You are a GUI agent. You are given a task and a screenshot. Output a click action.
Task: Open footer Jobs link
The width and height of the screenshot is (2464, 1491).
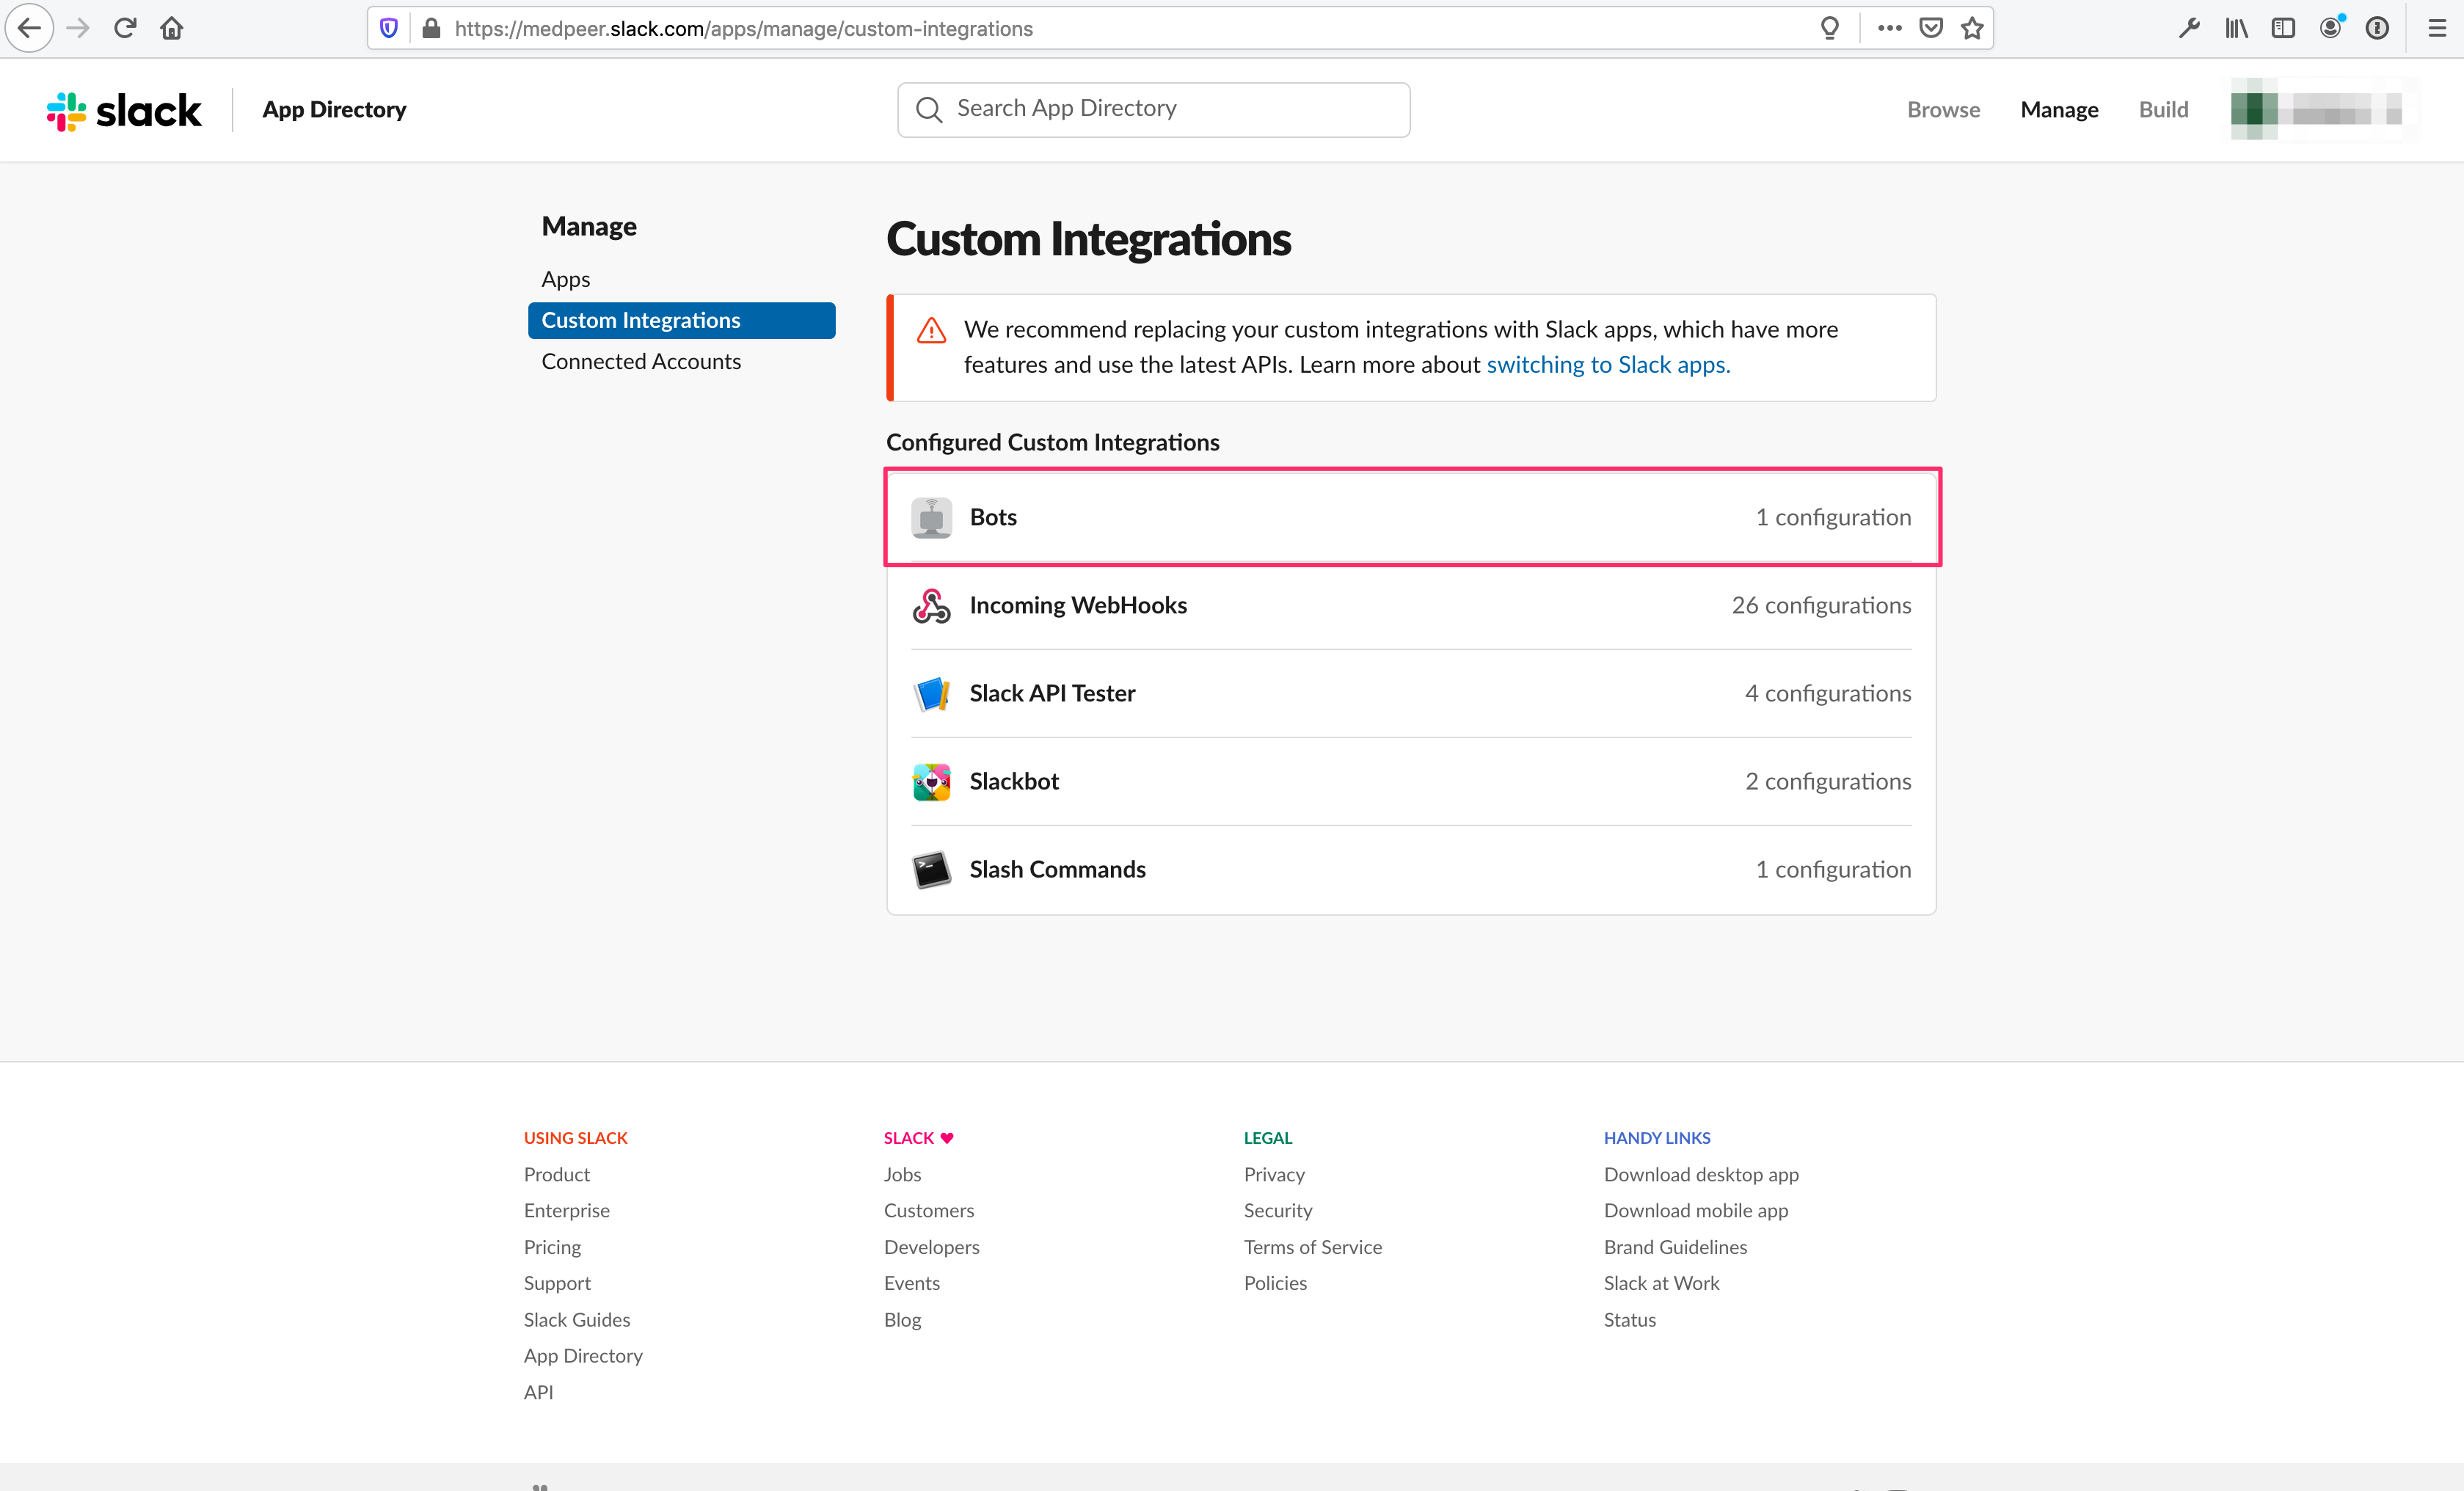coord(902,1174)
